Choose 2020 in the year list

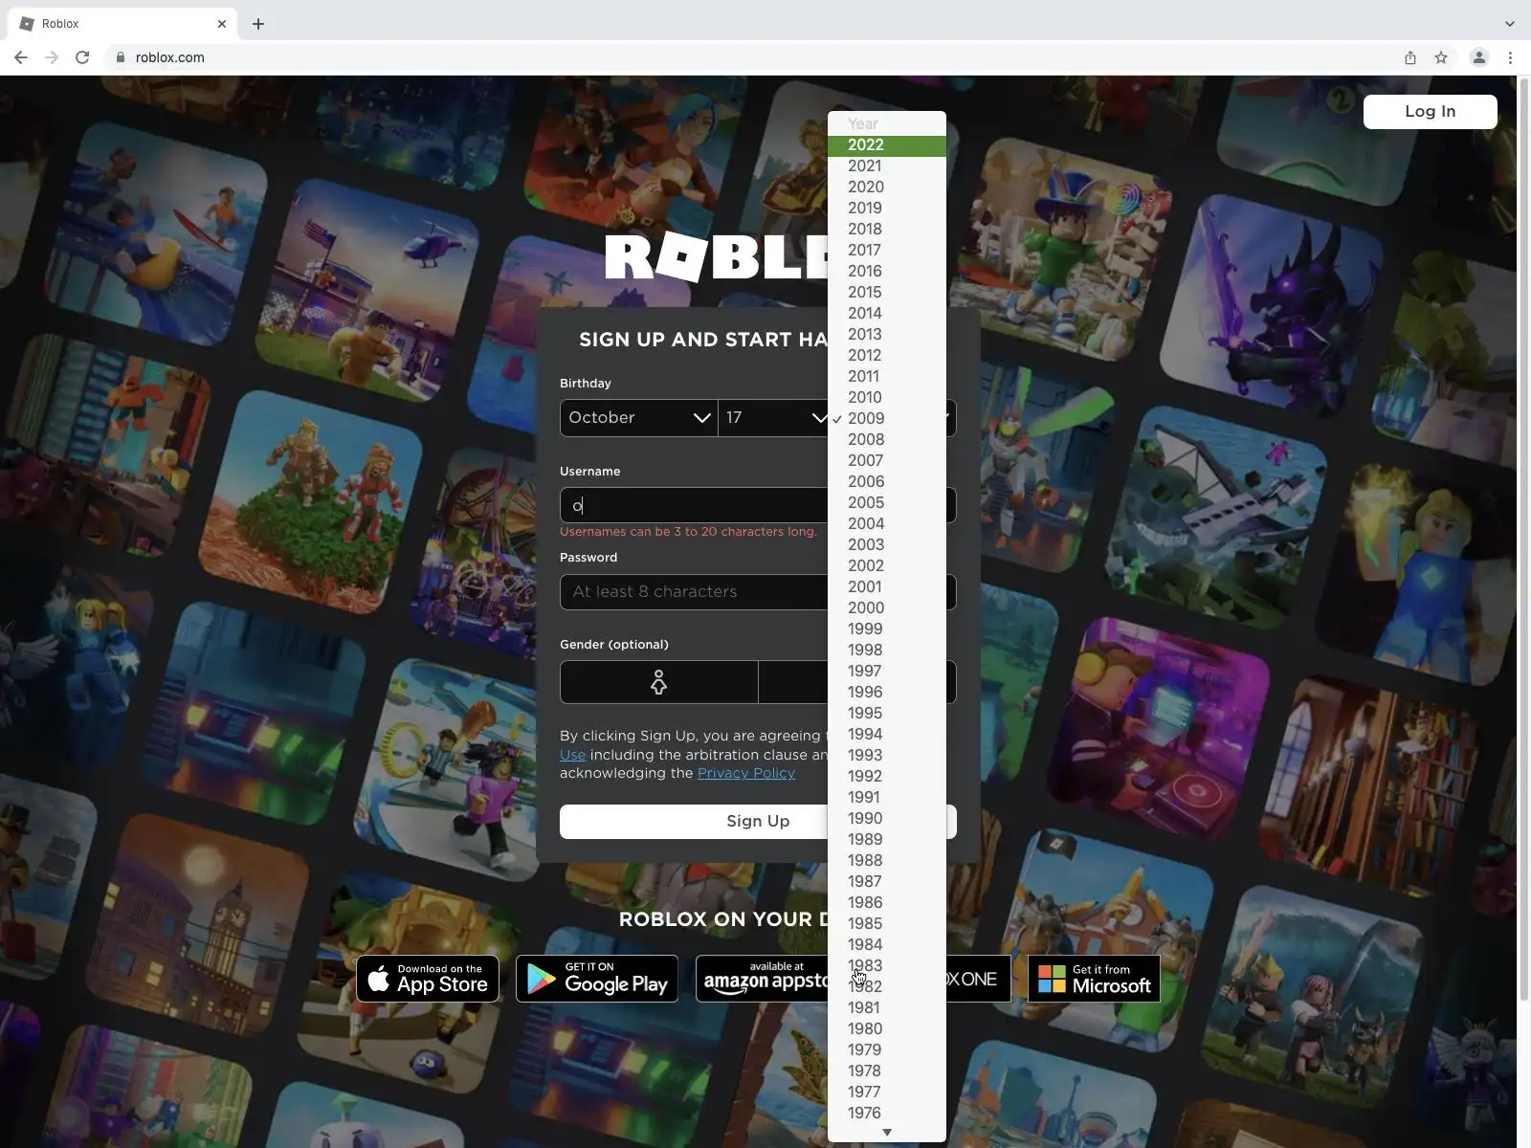[x=887, y=188]
